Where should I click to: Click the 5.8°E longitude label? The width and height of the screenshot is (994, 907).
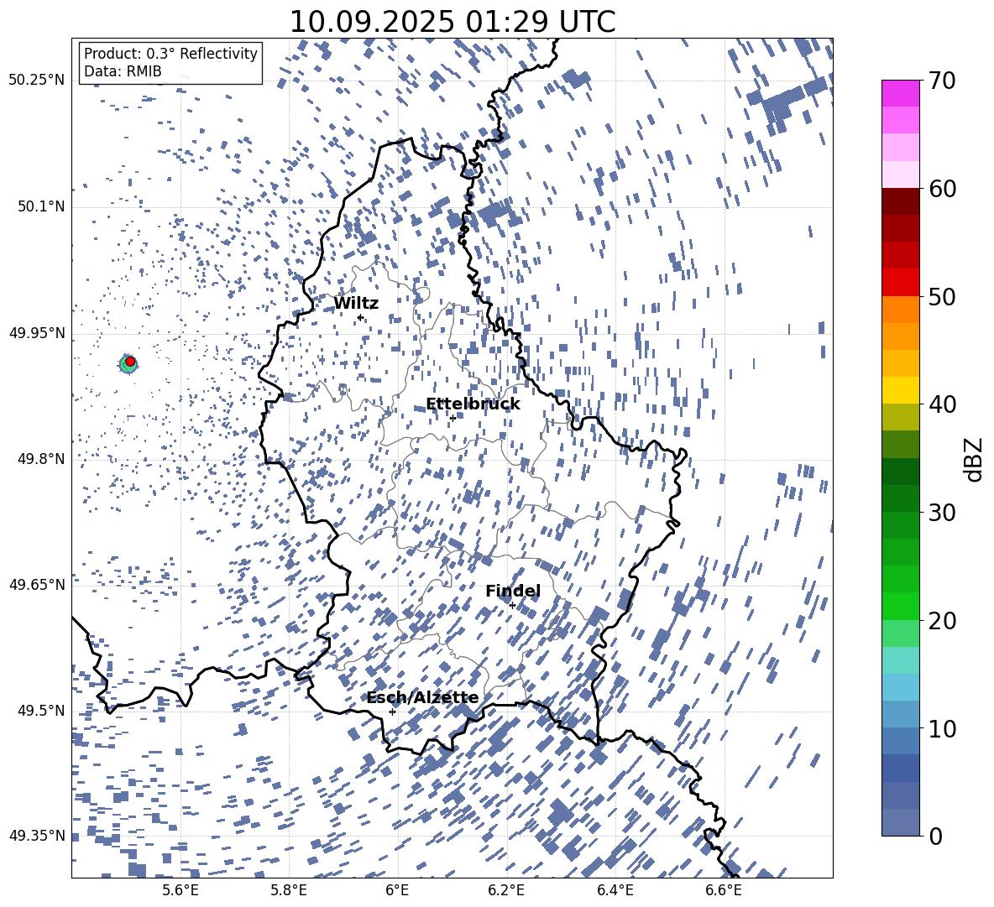290,890
